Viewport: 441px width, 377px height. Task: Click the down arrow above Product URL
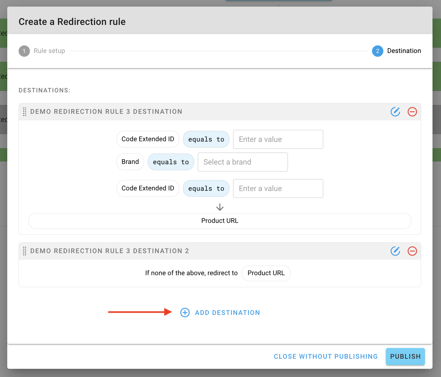[220, 207]
